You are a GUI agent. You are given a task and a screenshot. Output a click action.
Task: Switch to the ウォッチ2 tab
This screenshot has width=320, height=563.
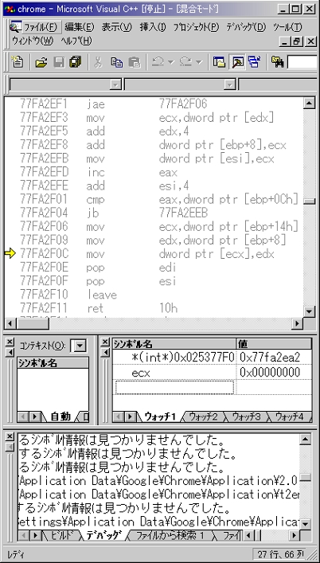coord(203,416)
